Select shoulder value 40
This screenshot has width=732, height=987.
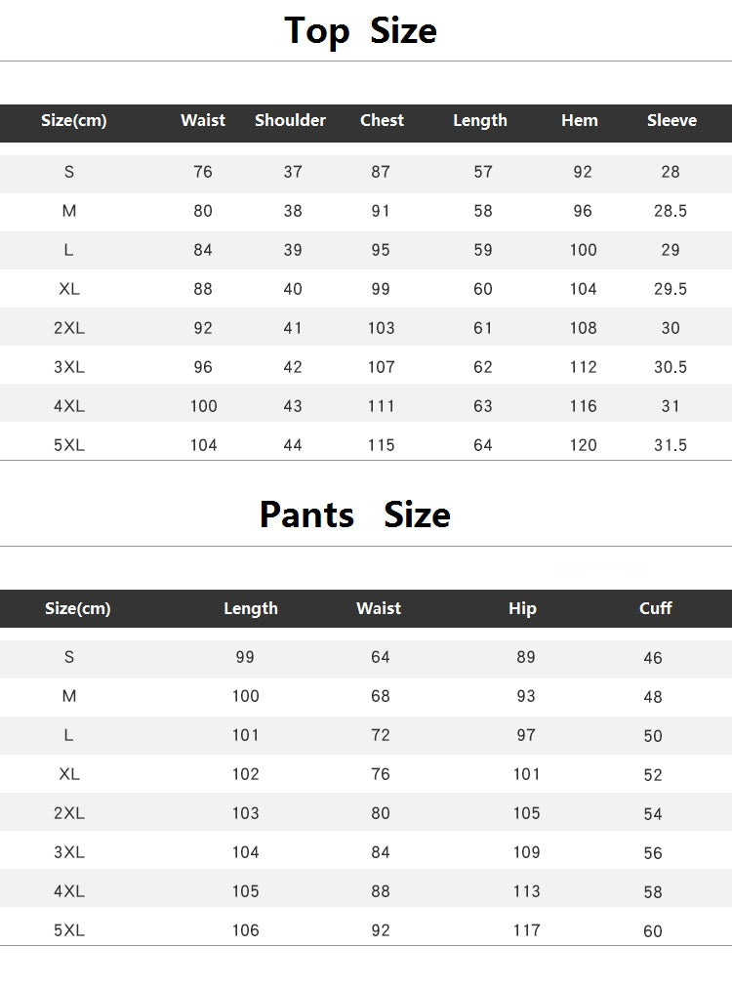click(293, 289)
